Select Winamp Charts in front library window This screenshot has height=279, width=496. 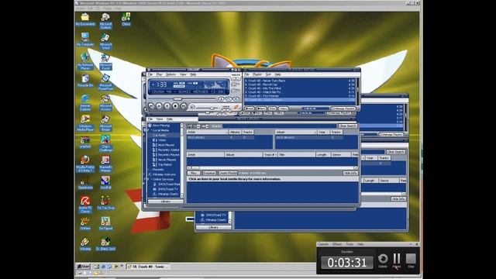pyautogui.click(x=168, y=194)
